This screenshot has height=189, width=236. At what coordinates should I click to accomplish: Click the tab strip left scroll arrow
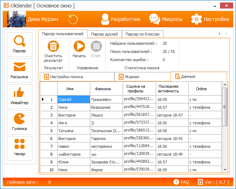(219, 33)
